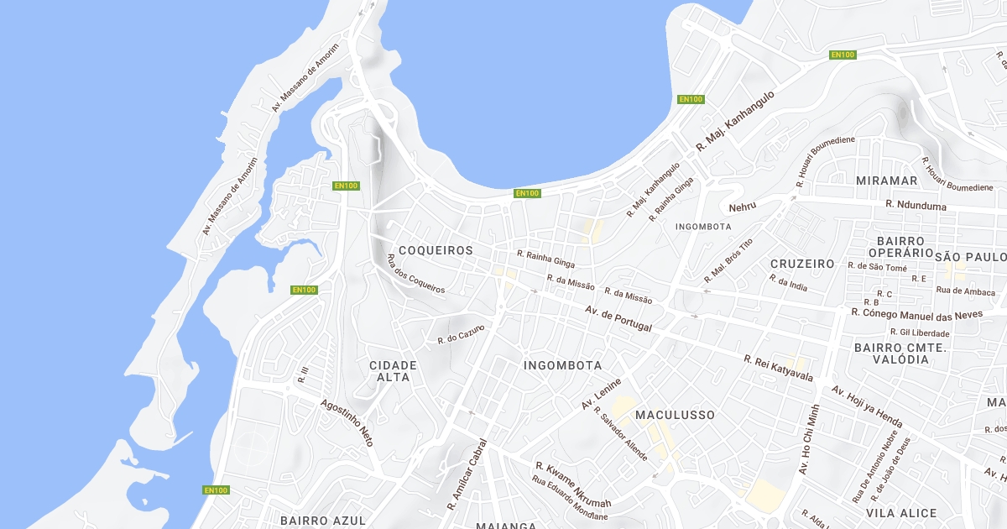Select the R. Amílcar Cabral road label
Screen dimensions: 1007x529
[467, 474]
